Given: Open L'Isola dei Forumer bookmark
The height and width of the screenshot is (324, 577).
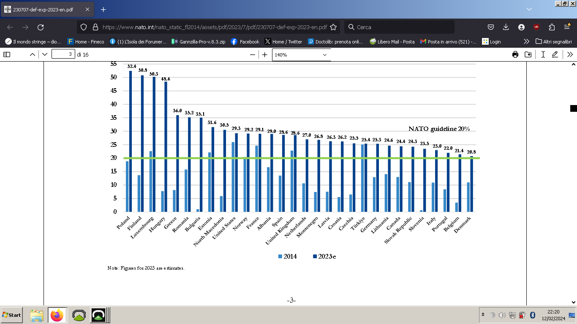Looking at the screenshot, I should coord(138,42).
